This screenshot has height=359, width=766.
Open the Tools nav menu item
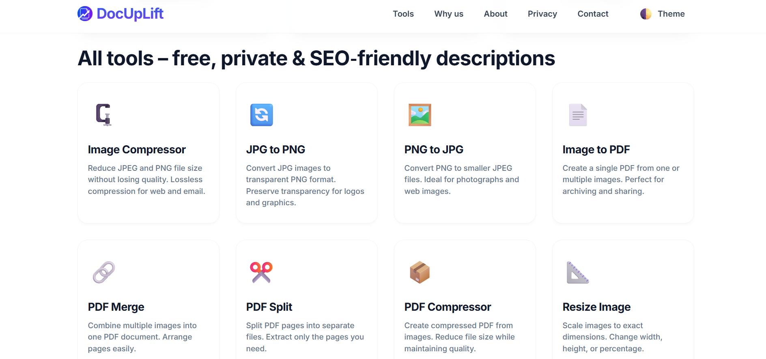coord(403,14)
